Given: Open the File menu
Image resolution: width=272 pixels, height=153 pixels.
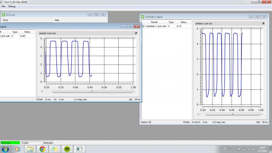Looking at the screenshot, I should tap(3, 6).
